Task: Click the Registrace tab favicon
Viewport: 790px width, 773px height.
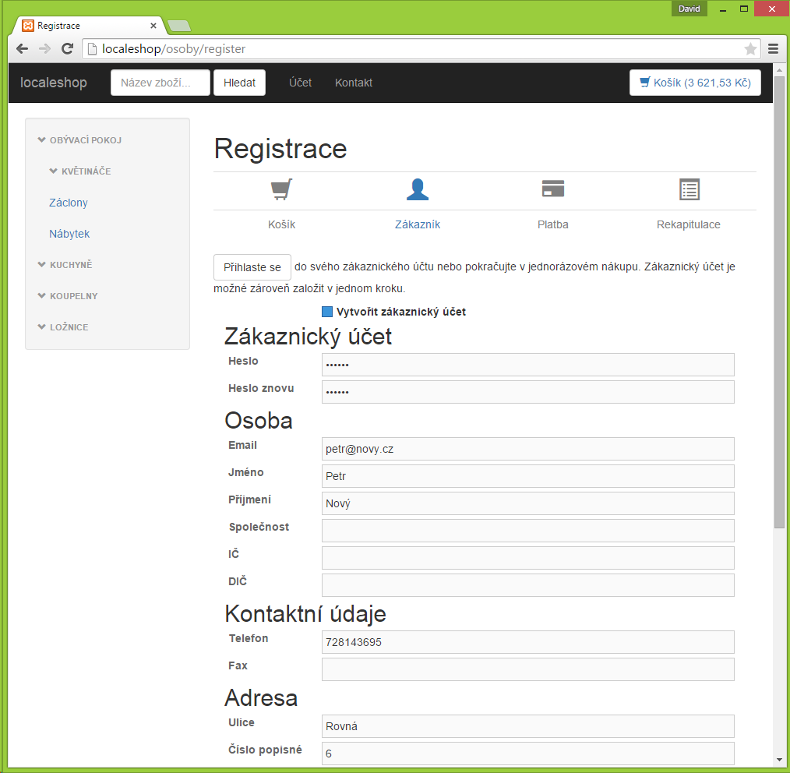Action: click(28, 26)
